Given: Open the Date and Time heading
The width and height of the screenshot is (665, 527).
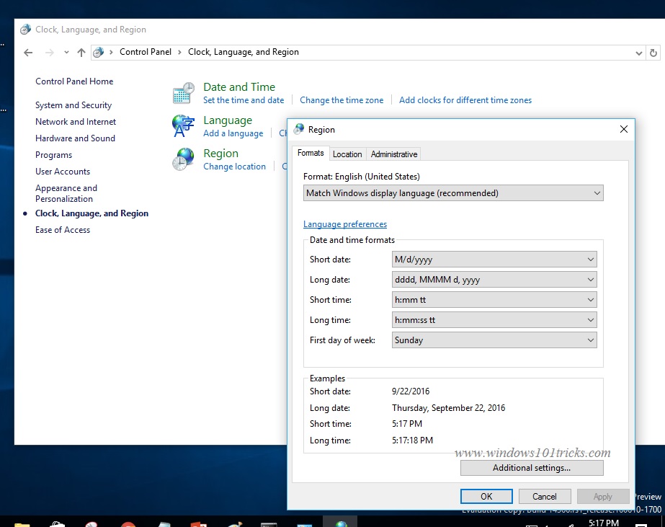Looking at the screenshot, I should pyautogui.click(x=239, y=87).
